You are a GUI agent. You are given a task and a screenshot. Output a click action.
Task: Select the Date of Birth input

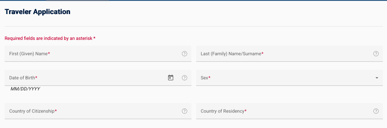(x=87, y=78)
